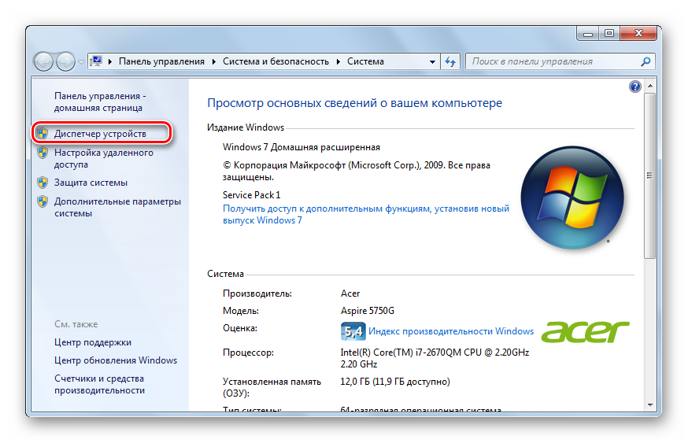Select Система и безопасность breadcrumb item
This screenshot has width=688, height=443.
click(277, 61)
